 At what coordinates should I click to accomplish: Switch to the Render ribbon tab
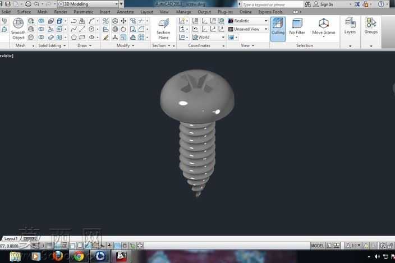[61, 12]
